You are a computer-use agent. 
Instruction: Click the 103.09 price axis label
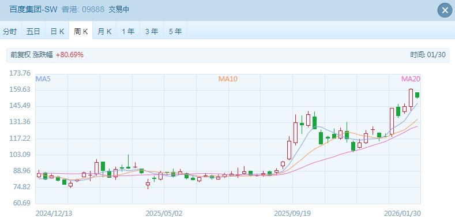[20, 155]
